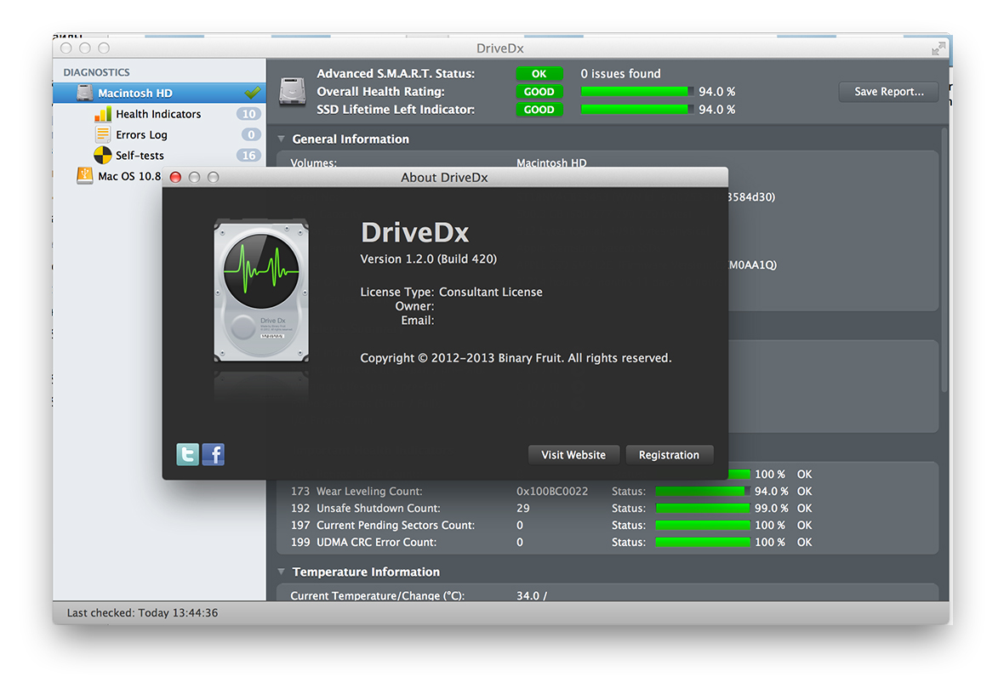Click the main window vertical scrollbar

click(944, 259)
